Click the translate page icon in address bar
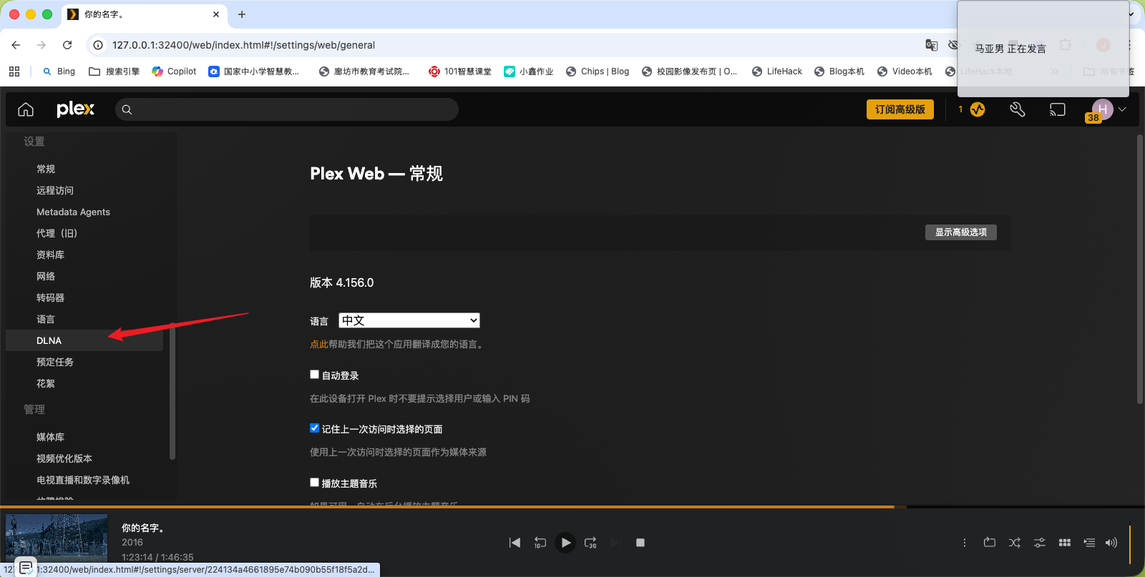This screenshot has width=1145, height=577. tap(932, 45)
